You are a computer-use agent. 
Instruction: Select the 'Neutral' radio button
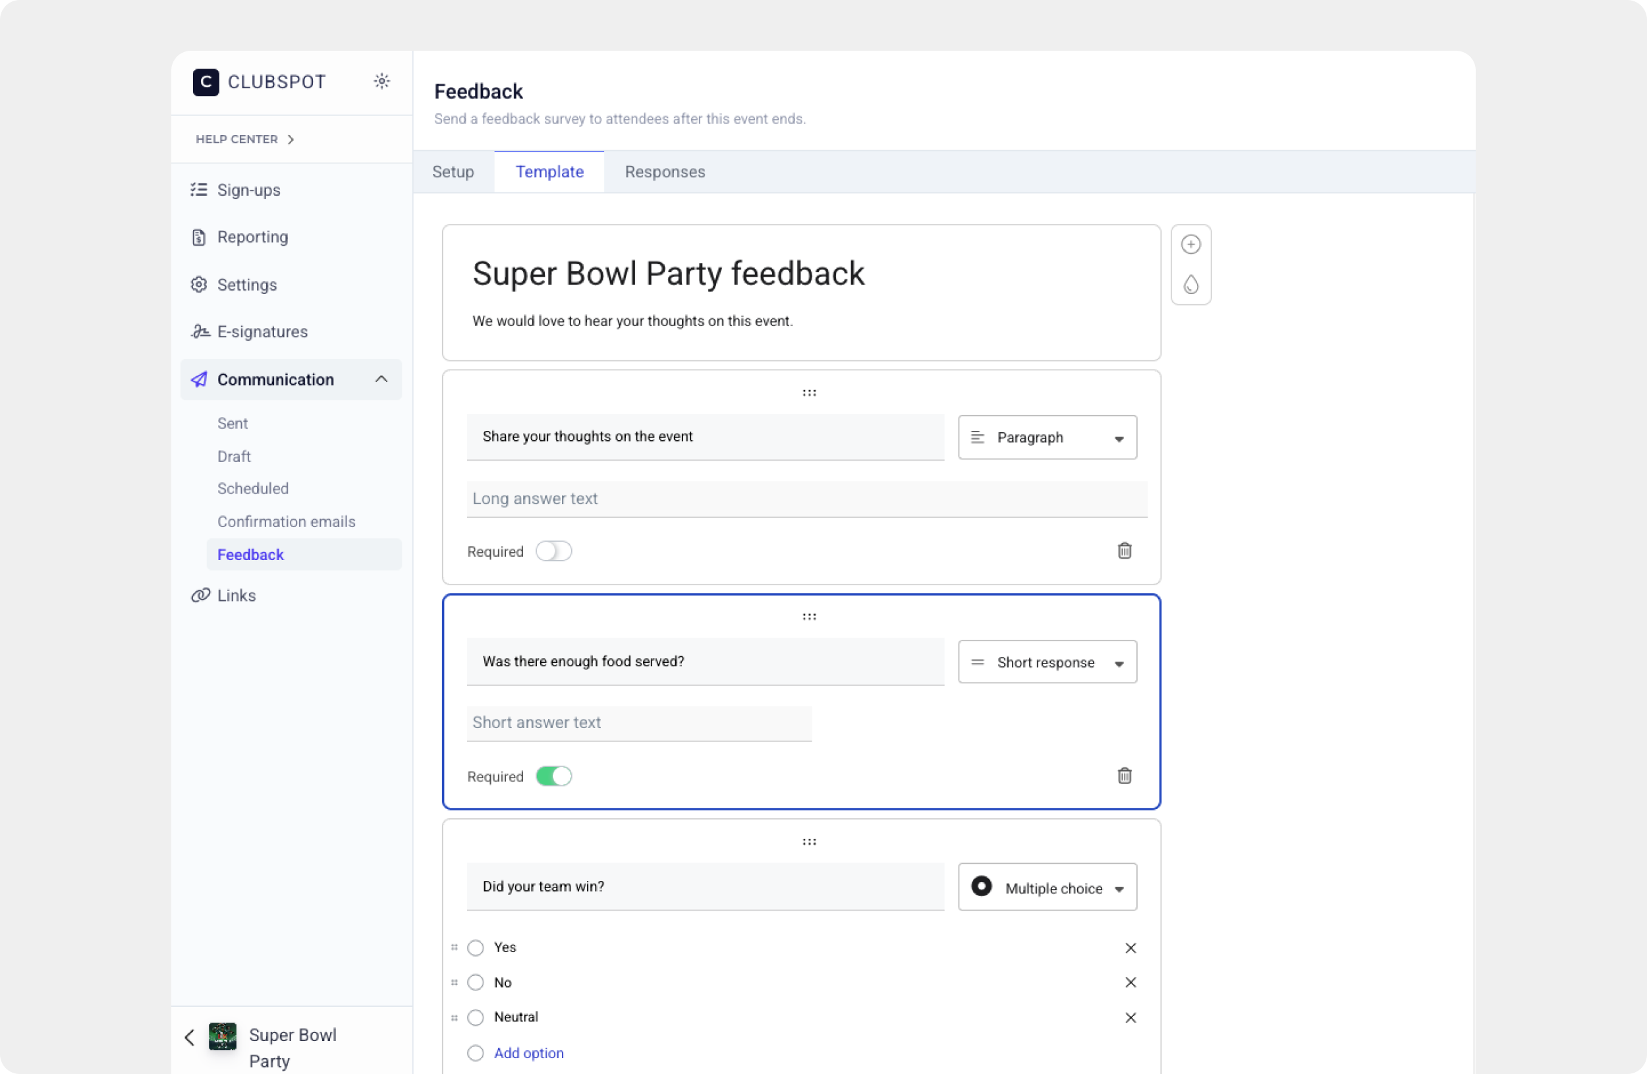[x=476, y=1017]
